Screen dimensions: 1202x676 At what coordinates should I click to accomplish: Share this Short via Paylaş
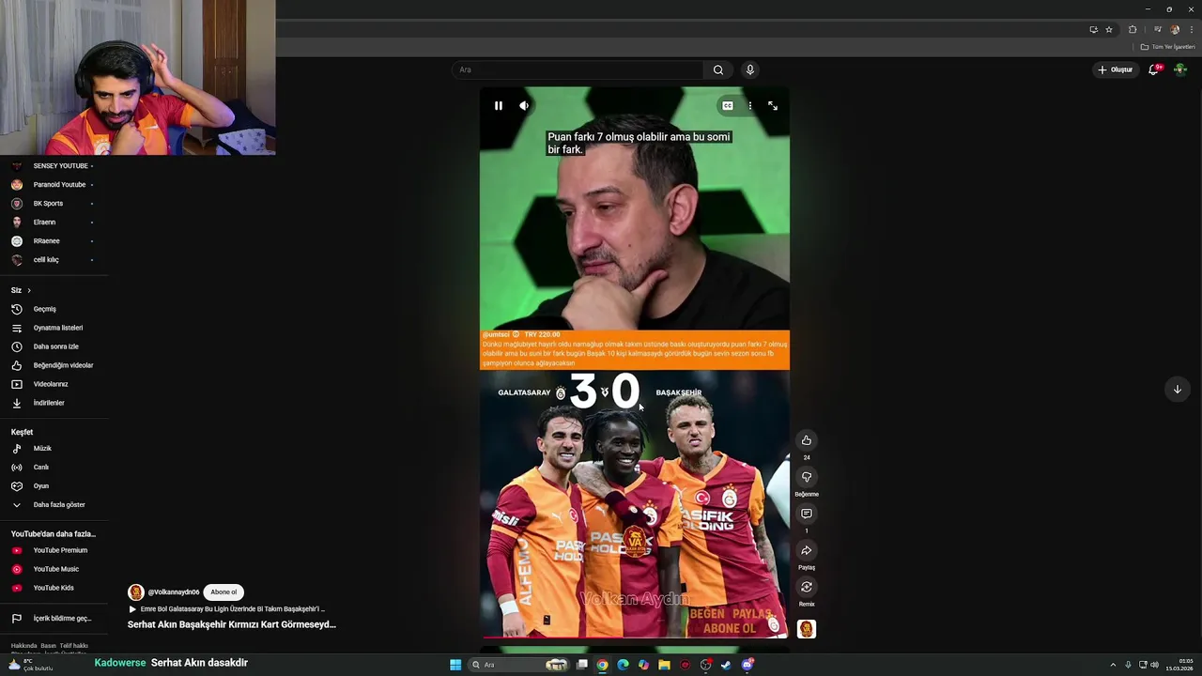tap(806, 550)
